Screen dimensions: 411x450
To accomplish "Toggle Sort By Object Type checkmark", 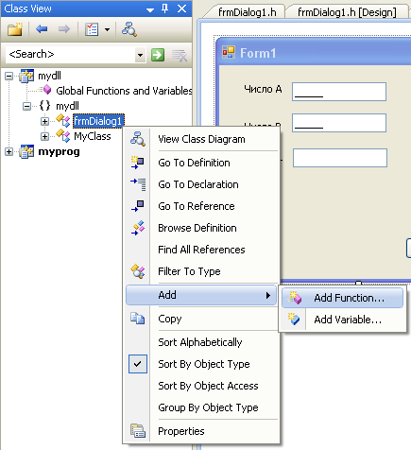I will pyautogui.click(x=138, y=364).
